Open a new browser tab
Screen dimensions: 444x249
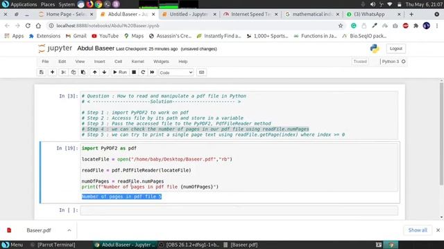pos(411,14)
